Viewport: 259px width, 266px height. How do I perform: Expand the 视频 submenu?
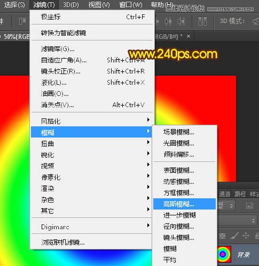(x=91, y=166)
